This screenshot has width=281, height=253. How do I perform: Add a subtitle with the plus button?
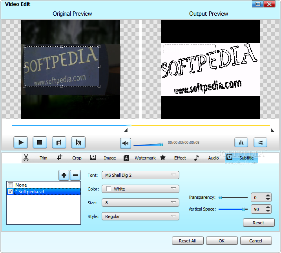pos(64,175)
